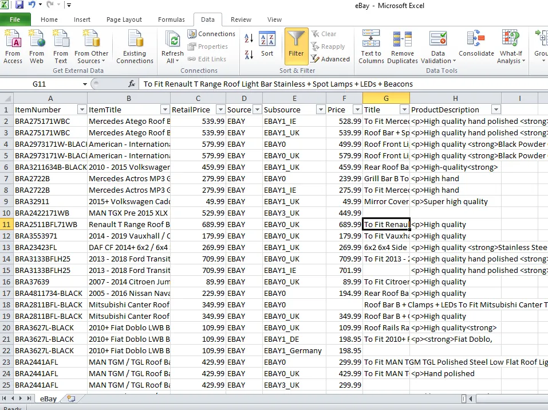This screenshot has height=410, width=548.
Task: Click the Save icon in quick access toolbar
Action: click(19, 5)
